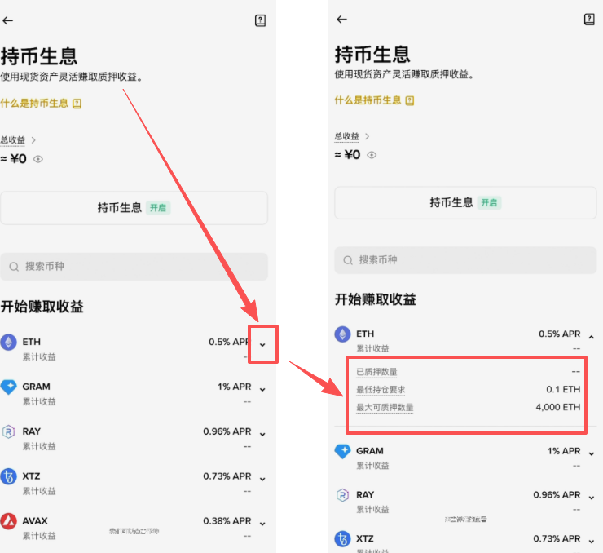This screenshot has height=553, width=603.
Task: Click 1% APR on right GRAM row
Action: click(564, 451)
